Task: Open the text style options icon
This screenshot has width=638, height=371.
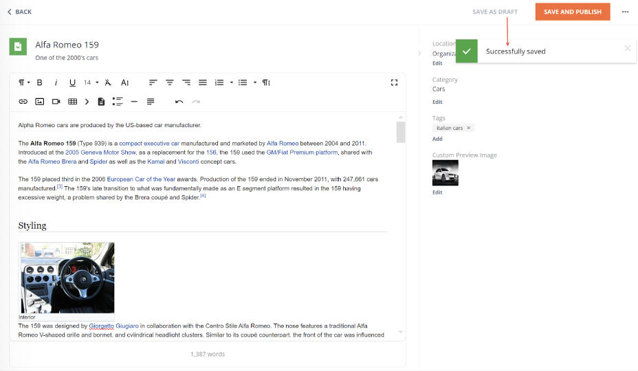Action: tap(125, 82)
